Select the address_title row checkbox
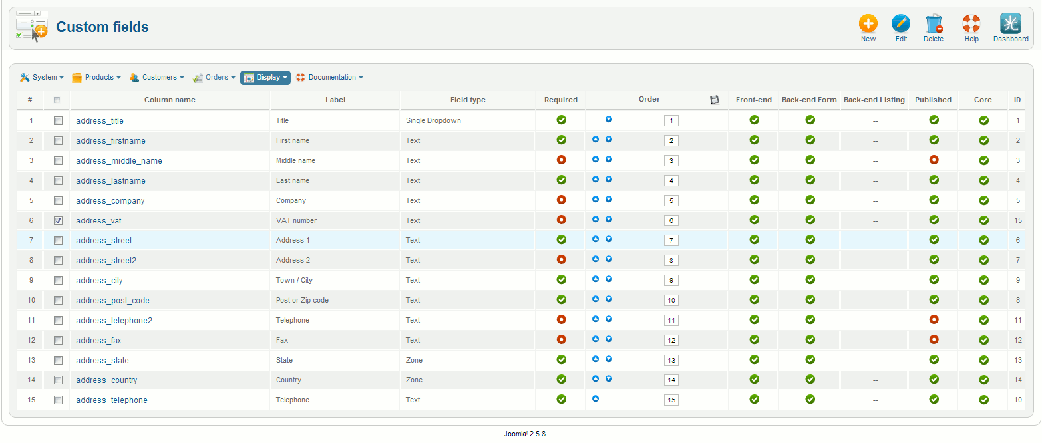This screenshot has height=443, width=1042. [x=58, y=121]
